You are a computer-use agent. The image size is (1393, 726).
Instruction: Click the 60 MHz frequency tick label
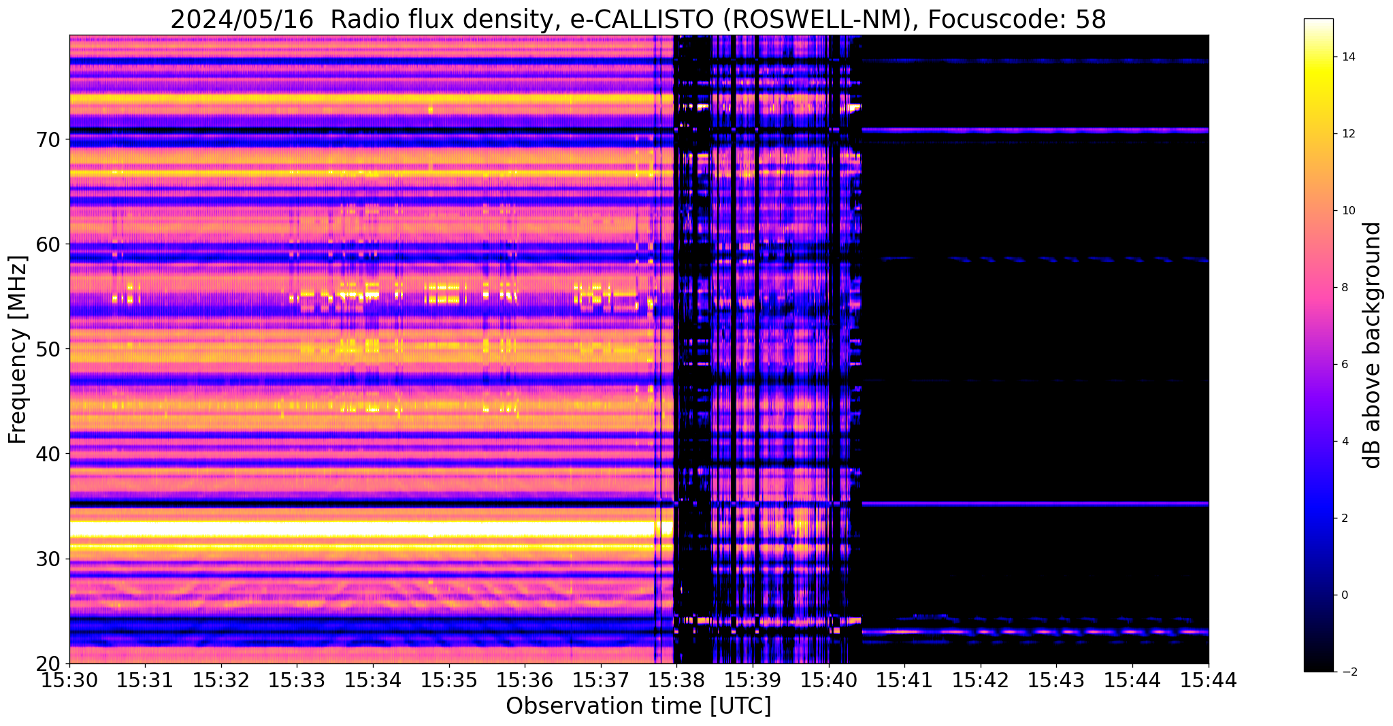(50, 244)
